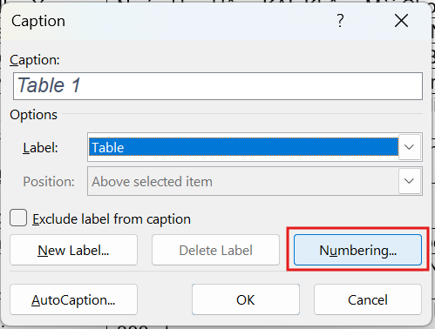Click inside the 'Table 1' caption text box
Screen dimensions: 435x329
click(218, 86)
